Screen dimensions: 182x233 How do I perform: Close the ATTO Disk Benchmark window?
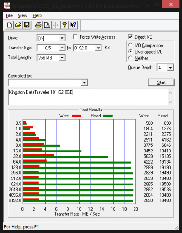coord(171,4)
